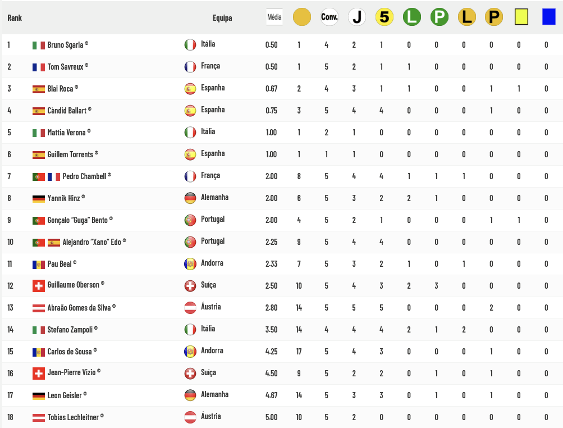Click the gold P circle icon

(x=494, y=17)
